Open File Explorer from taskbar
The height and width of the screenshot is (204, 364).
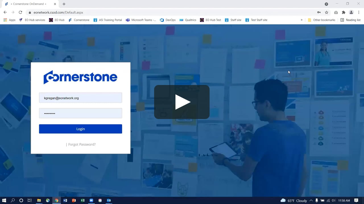coord(39,201)
